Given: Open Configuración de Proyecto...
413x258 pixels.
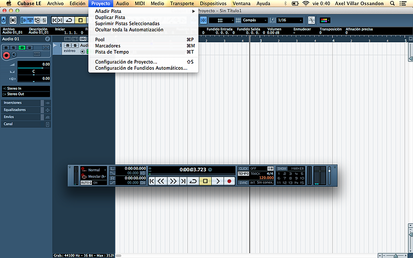Looking at the screenshot, I should [x=144, y=62].
